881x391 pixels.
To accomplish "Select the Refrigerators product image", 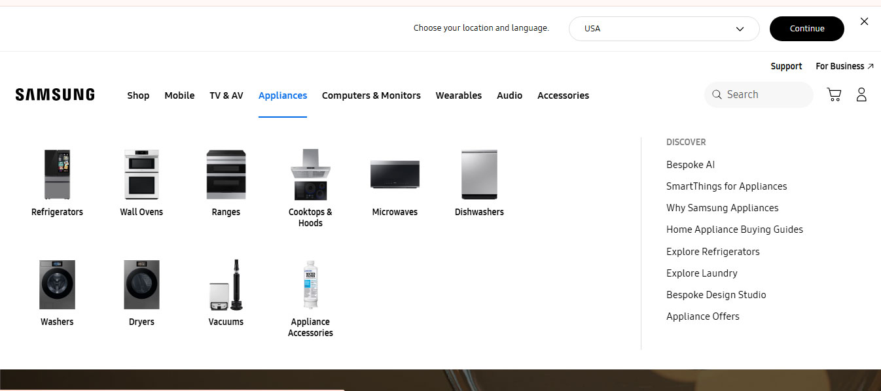I will click(x=57, y=175).
